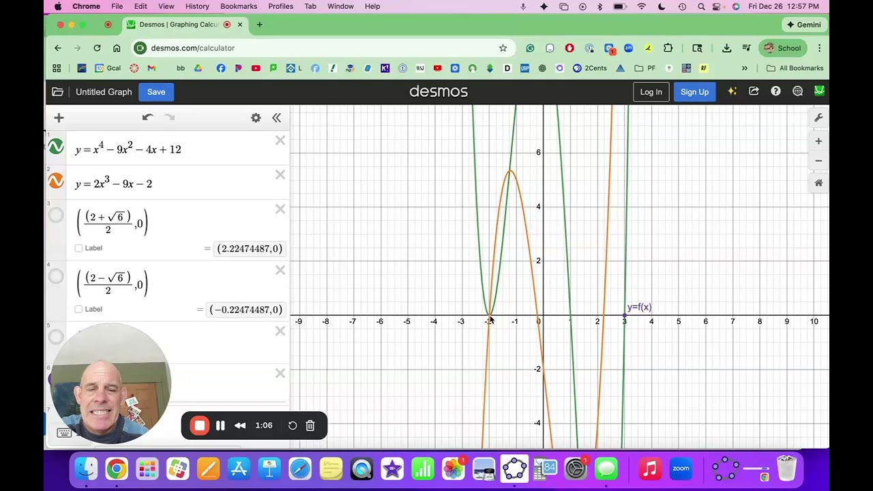Viewport: 873px width, 491px height.
Task: Share the Desmos graph
Action: (754, 91)
